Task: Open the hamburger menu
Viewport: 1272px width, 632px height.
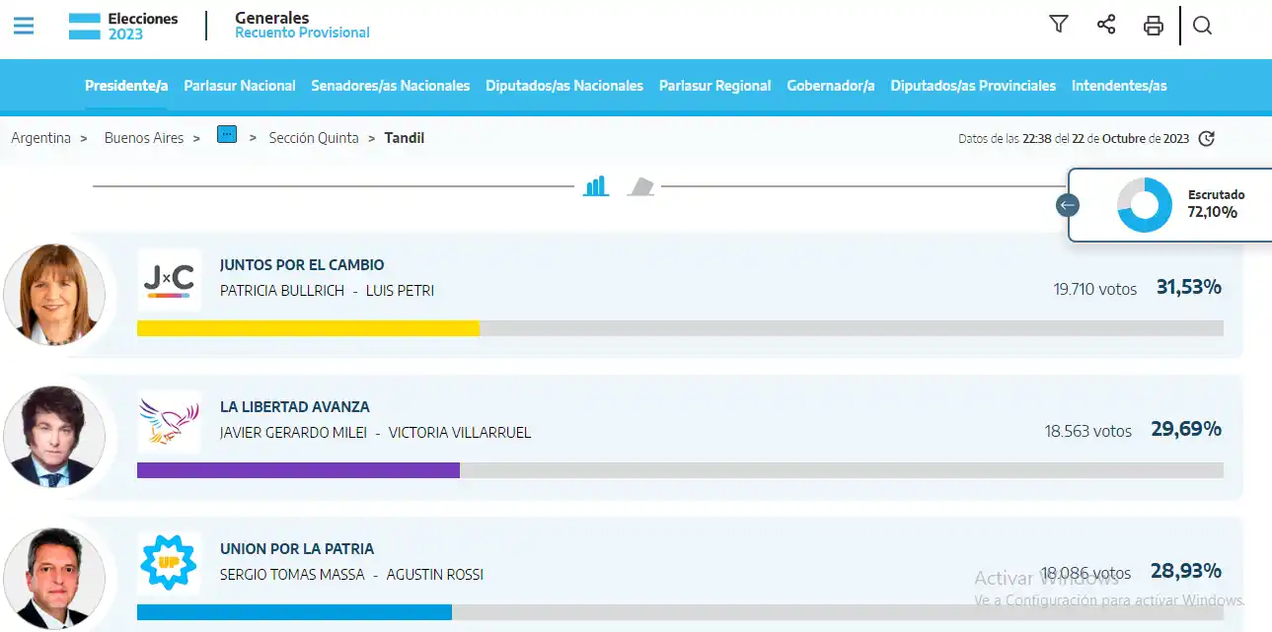Action: click(x=24, y=26)
